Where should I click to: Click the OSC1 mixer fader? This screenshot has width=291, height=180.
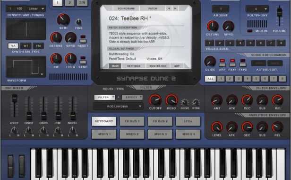14,98
